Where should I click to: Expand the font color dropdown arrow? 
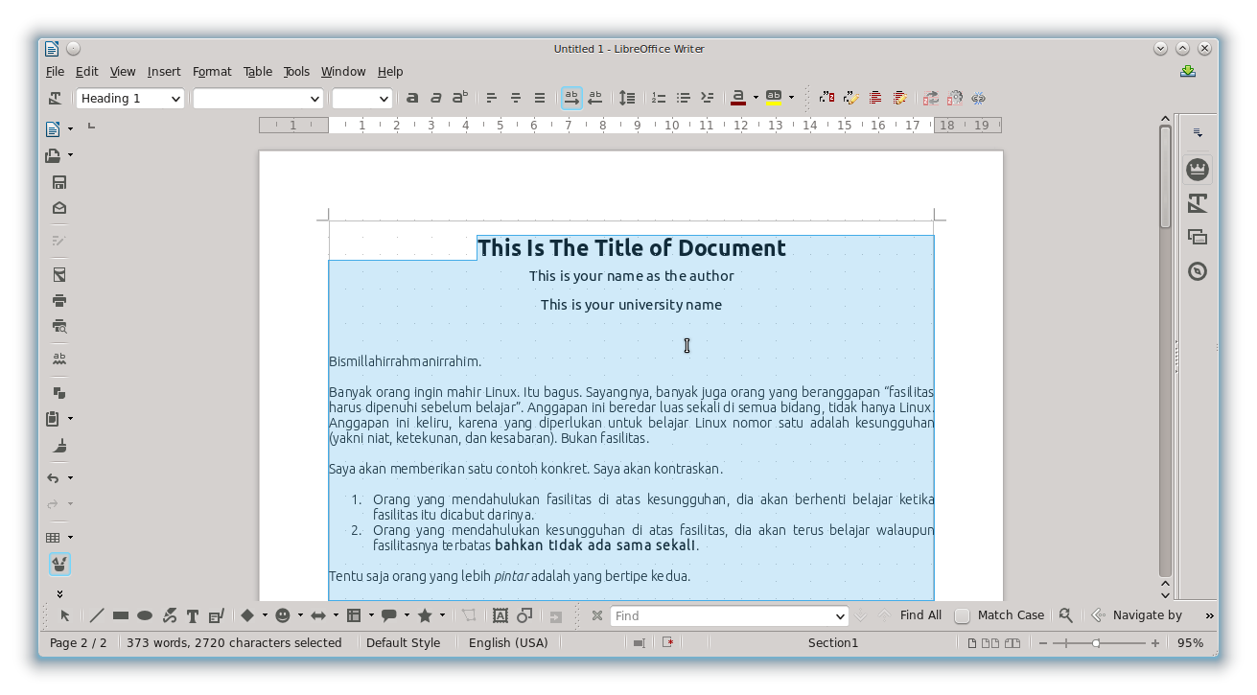pyautogui.click(x=755, y=98)
